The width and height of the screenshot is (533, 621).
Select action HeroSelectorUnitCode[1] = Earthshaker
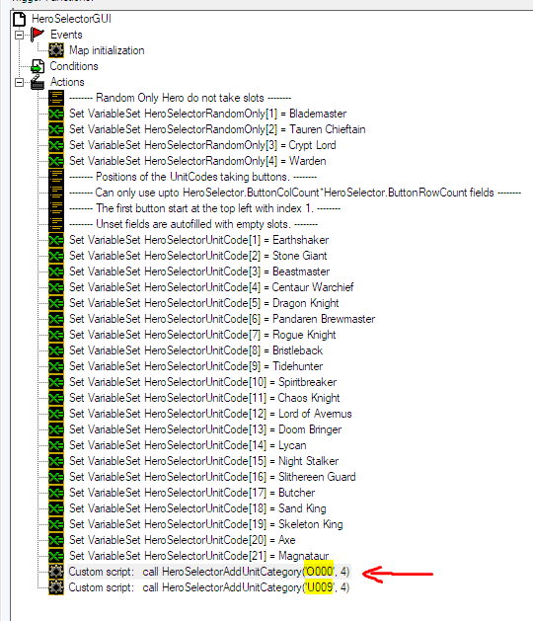point(199,240)
